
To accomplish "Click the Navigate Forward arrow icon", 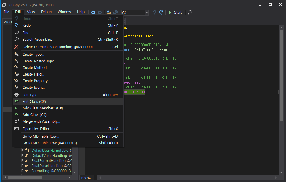I will coord(100,13).
